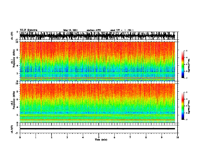Image resolution: width=200 pixels, height=154 pixels.
Task: Click the time axis tick label "6"
Action: click(x=115, y=137)
